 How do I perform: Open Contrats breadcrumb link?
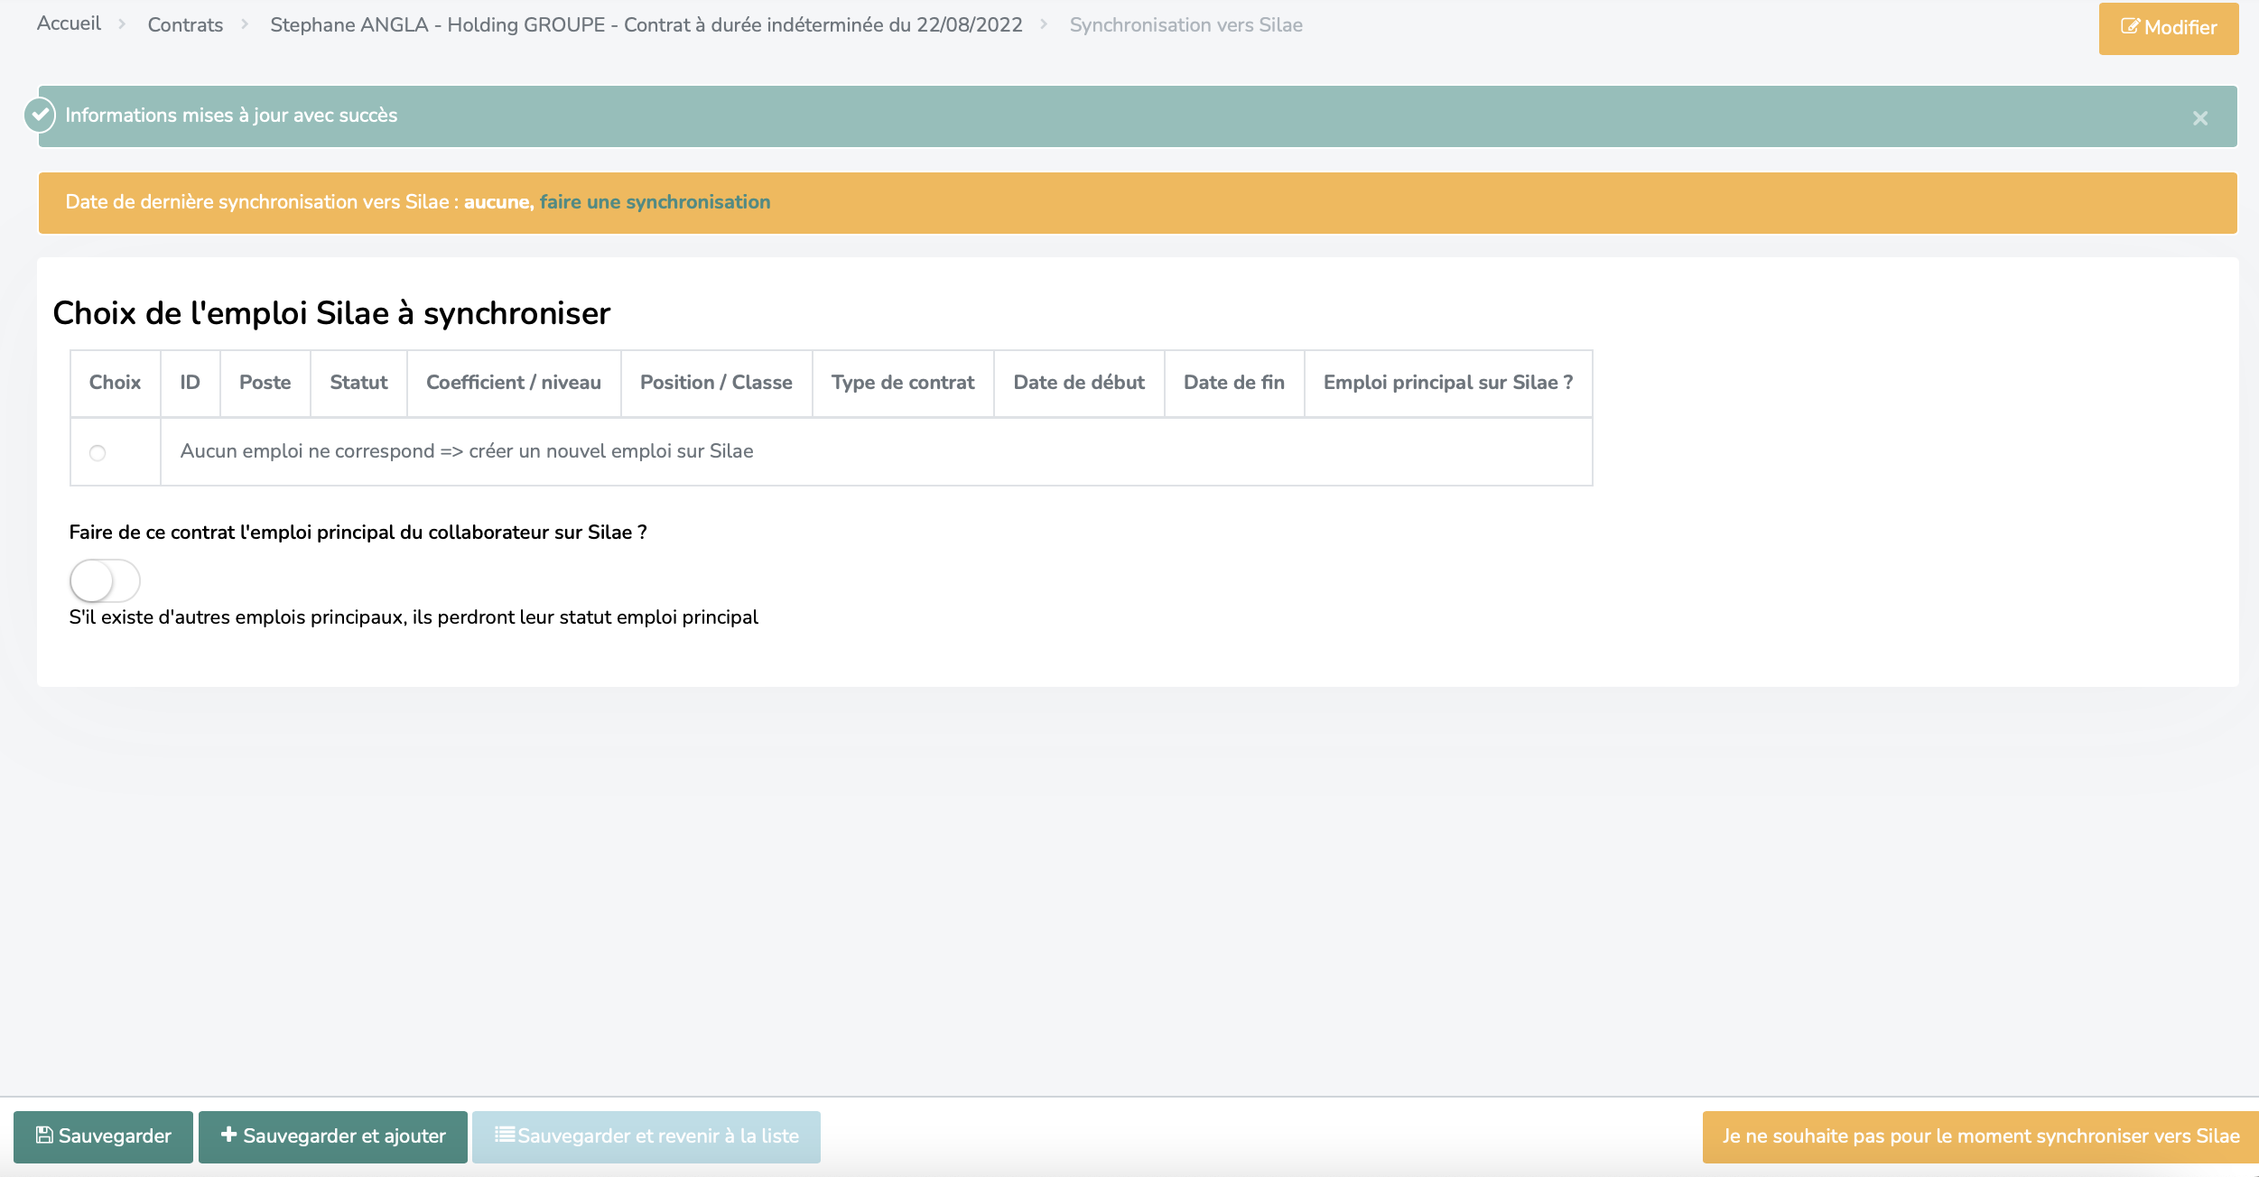[x=185, y=25]
